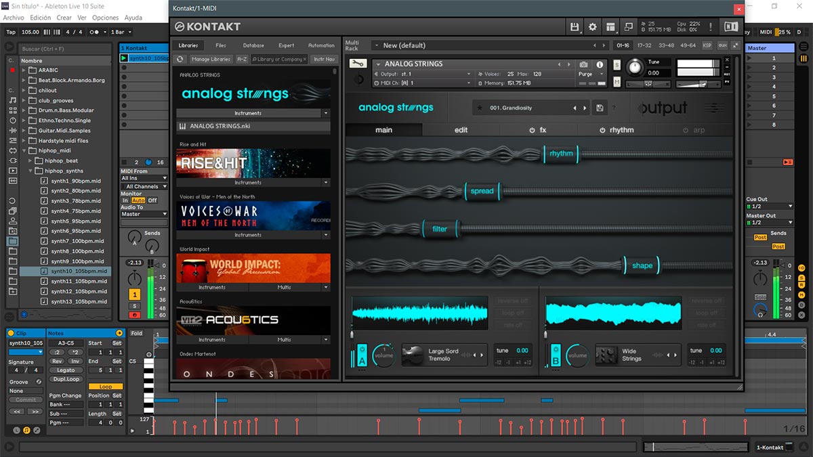Click Manage Libraries button
Viewport: 813px width, 457px height.
pos(211,59)
